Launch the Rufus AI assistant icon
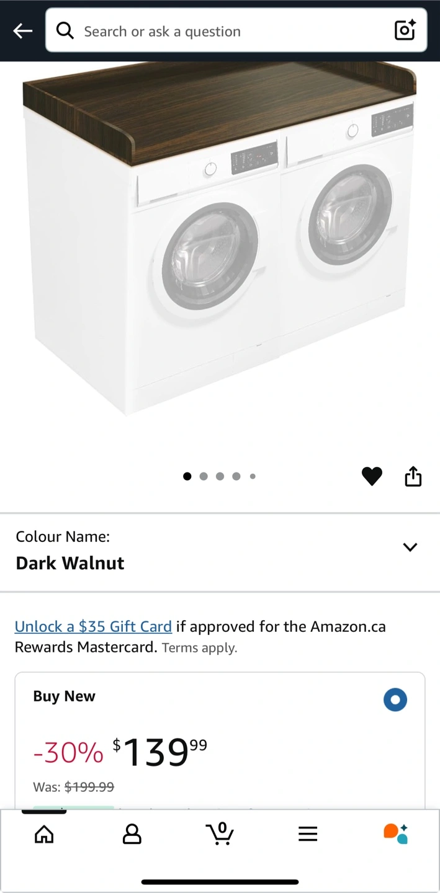Image resolution: width=440 pixels, height=893 pixels. point(395,833)
